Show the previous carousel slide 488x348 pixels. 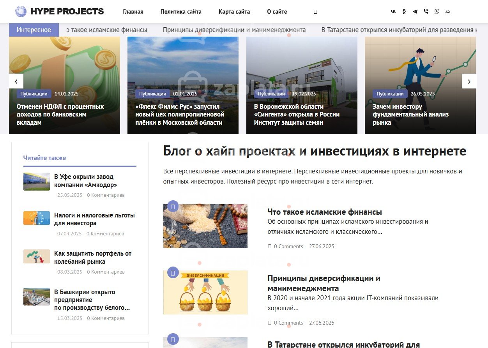point(16,81)
